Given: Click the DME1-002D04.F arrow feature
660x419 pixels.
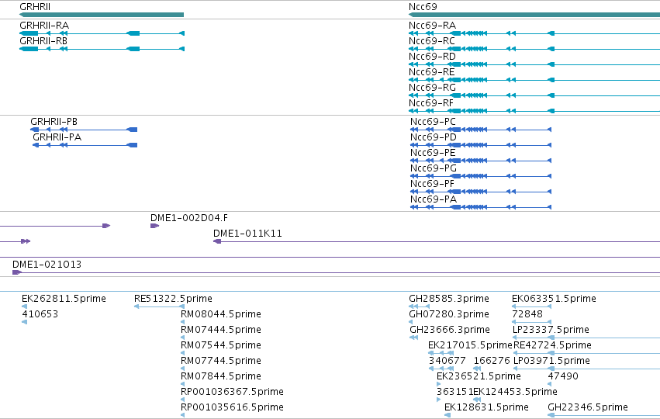Looking at the screenshot, I should pyautogui.click(x=154, y=226).
